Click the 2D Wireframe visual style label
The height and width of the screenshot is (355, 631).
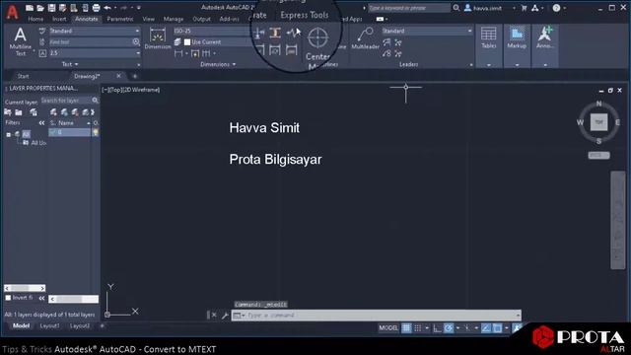140,90
